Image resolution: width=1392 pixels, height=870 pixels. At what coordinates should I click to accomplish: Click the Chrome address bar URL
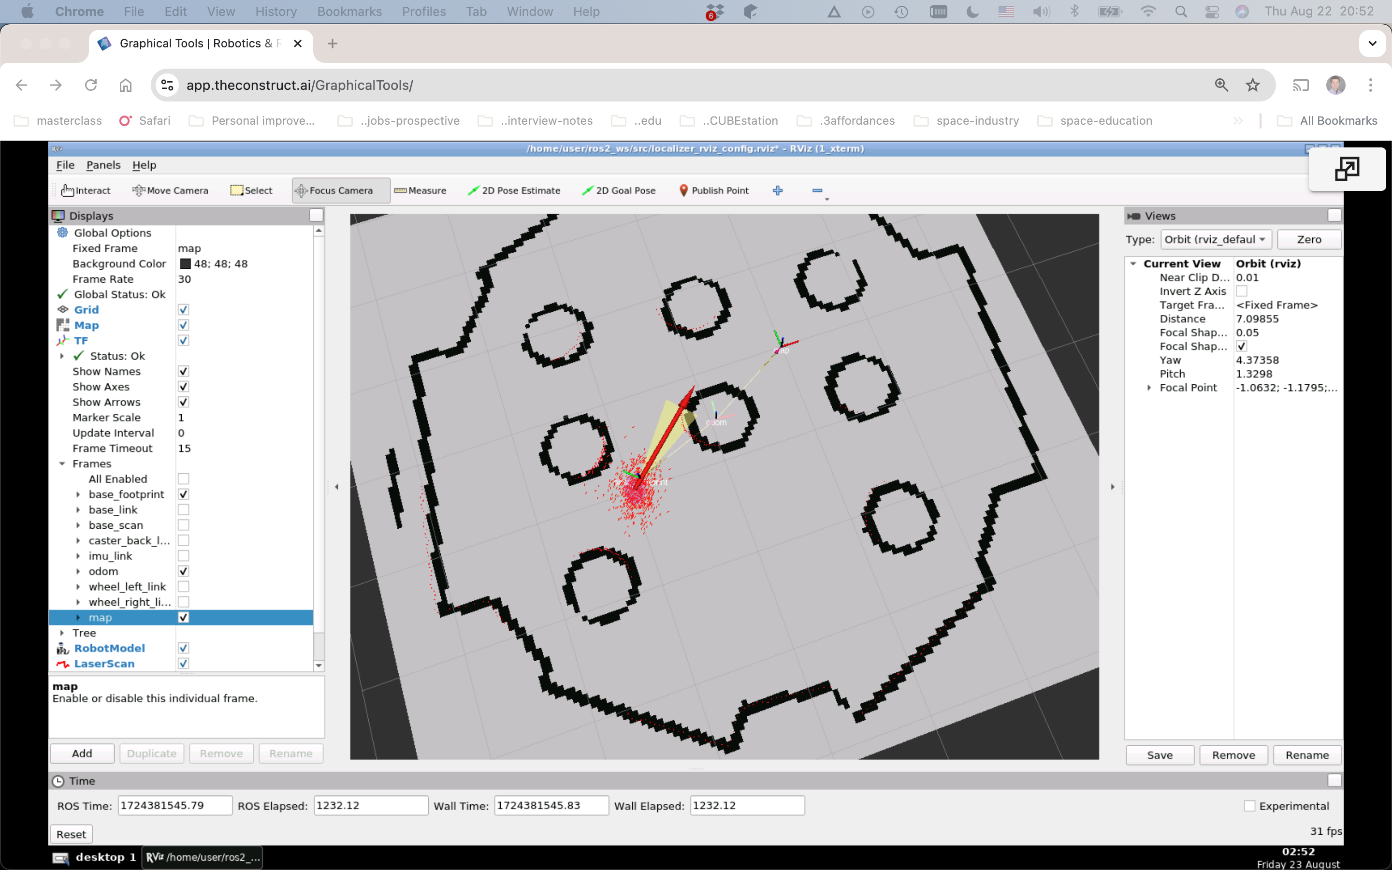(x=300, y=85)
